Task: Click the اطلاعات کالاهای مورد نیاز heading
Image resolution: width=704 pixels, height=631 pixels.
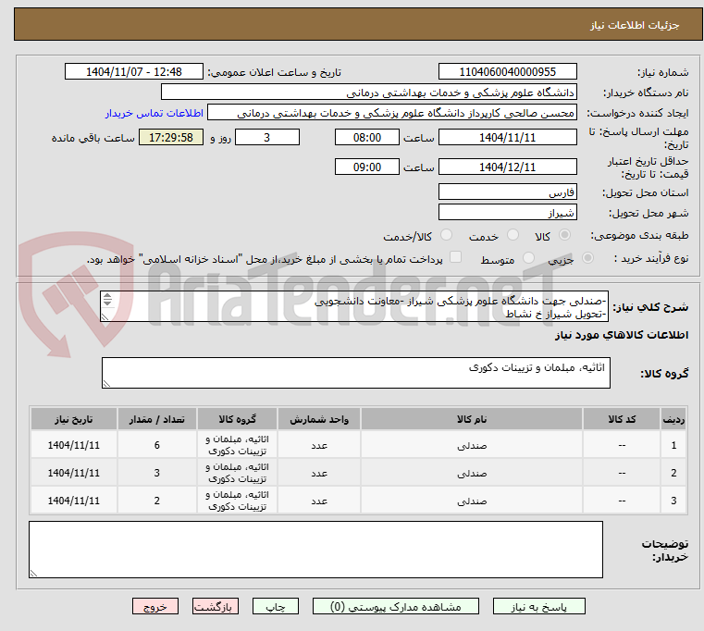Action: point(622,335)
